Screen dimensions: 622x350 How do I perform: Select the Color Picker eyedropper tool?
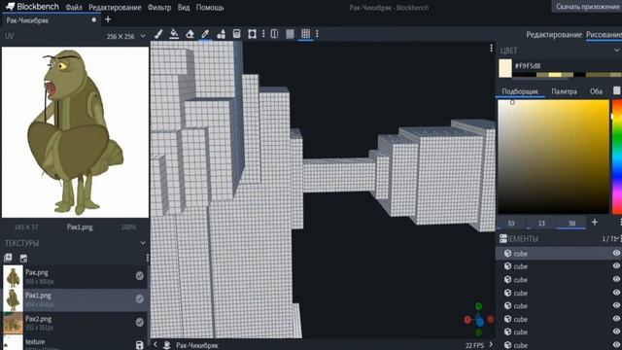click(x=205, y=34)
